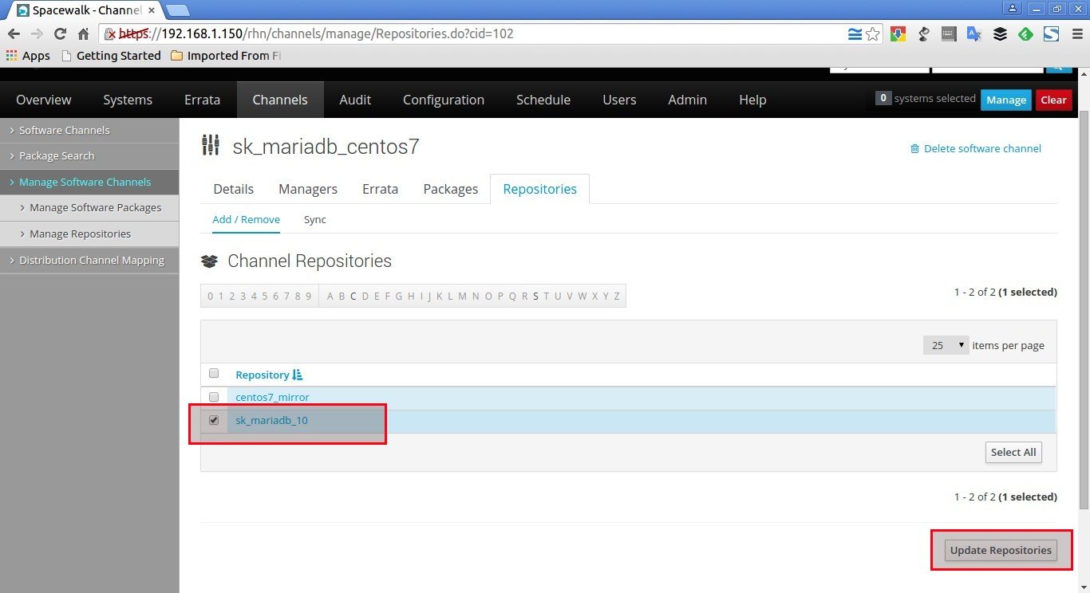1090x593 pixels.
Task: Open the Feedly green extension icon
Action: coord(1025,34)
